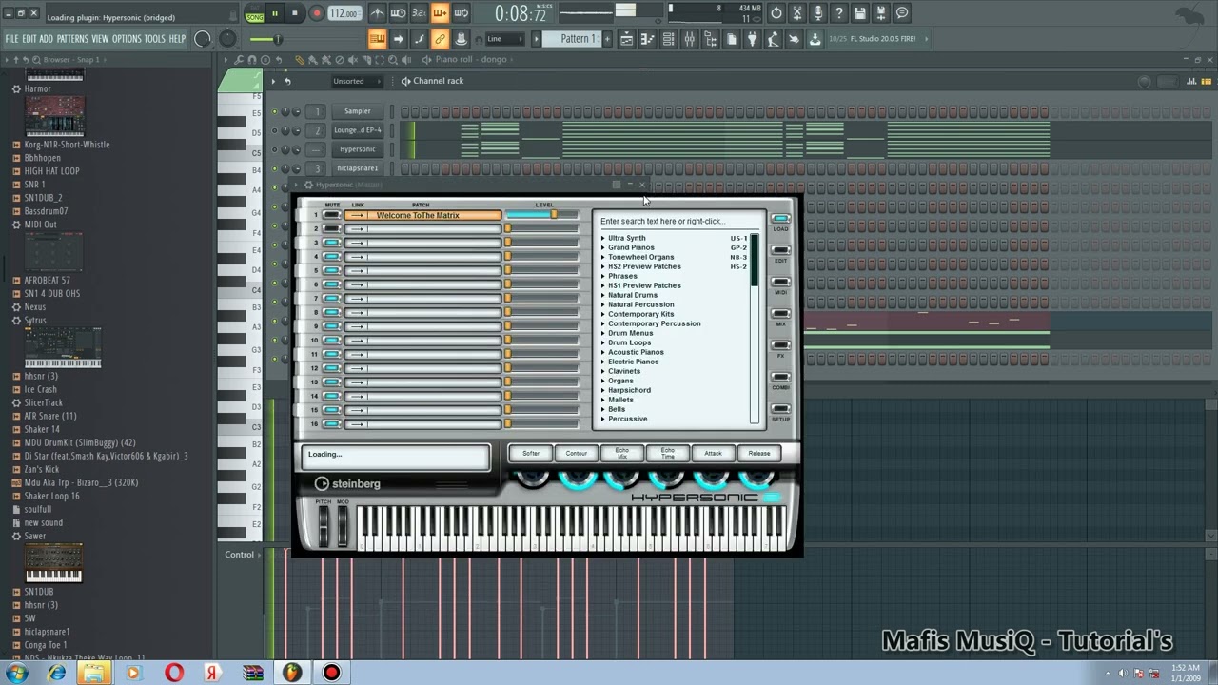1218x685 pixels.
Task: Click the Attack button in Hypersonic
Action: tap(713, 453)
